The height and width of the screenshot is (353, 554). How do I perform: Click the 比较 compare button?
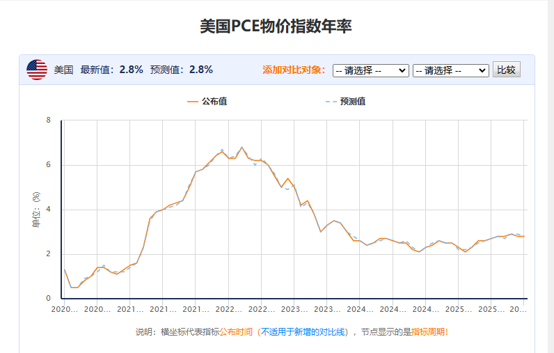tap(506, 70)
